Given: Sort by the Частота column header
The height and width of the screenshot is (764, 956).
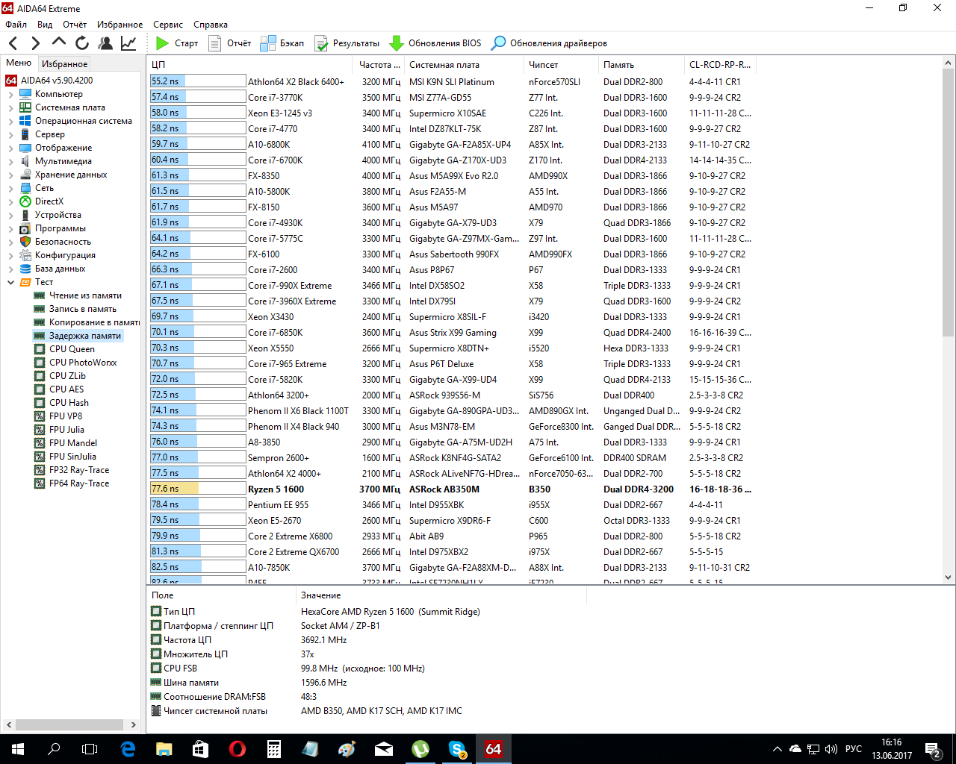Looking at the screenshot, I should (x=379, y=65).
